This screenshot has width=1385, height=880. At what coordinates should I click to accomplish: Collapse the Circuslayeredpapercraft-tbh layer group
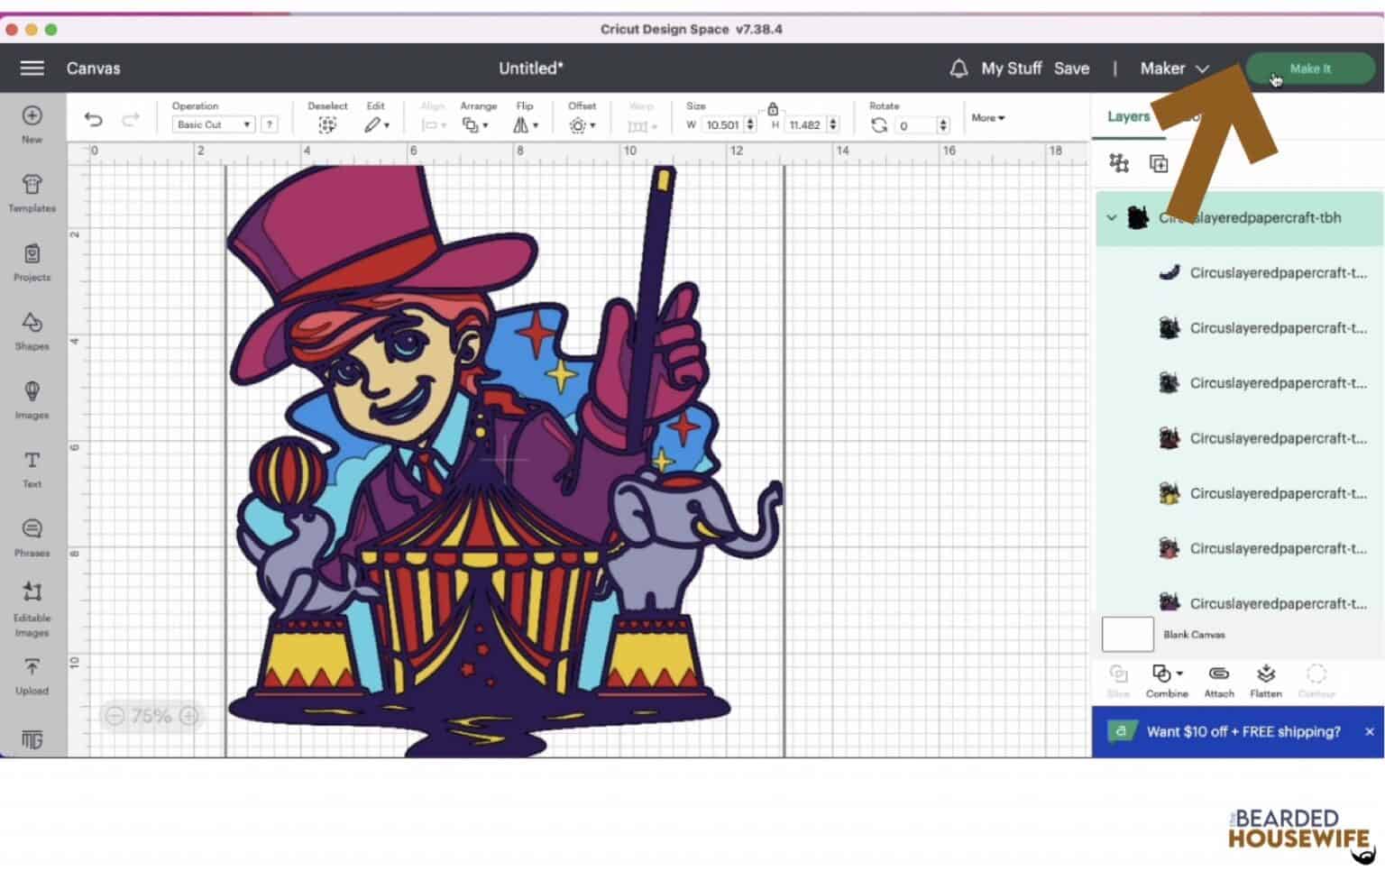coord(1112,218)
